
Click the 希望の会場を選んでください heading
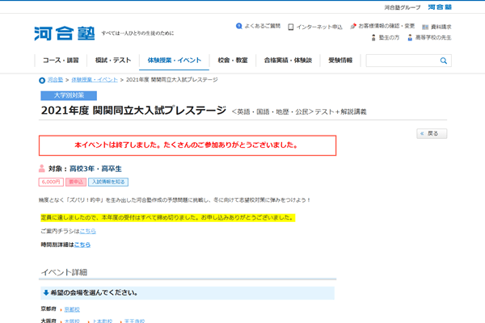tap(94, 292)
